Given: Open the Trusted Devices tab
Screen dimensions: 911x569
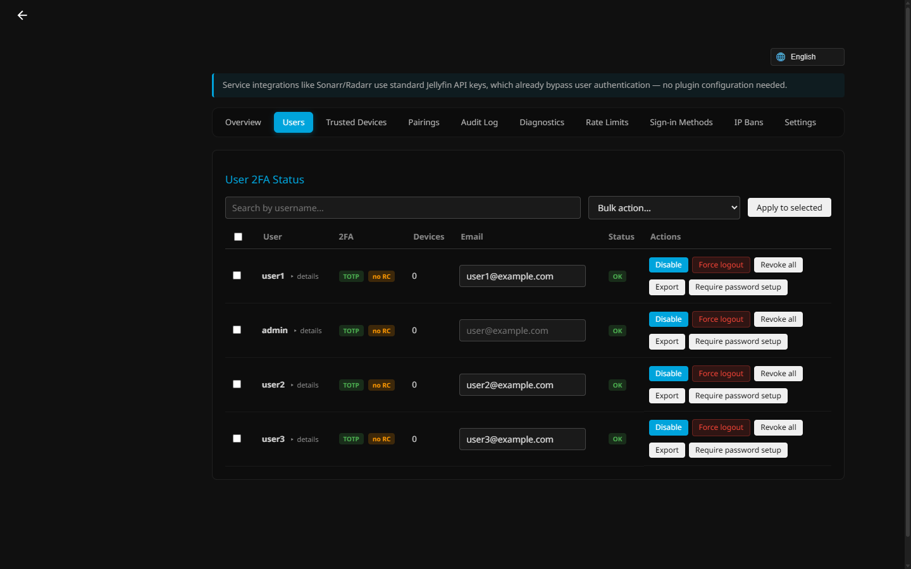Looking at the screenshot, I should 356,123.
